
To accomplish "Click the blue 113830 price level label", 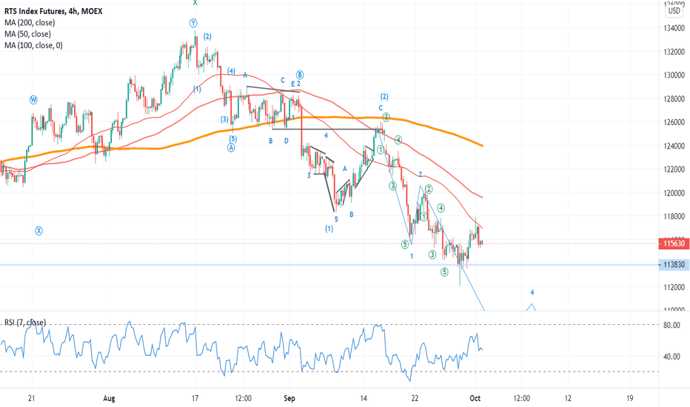I will pos(674,265).
